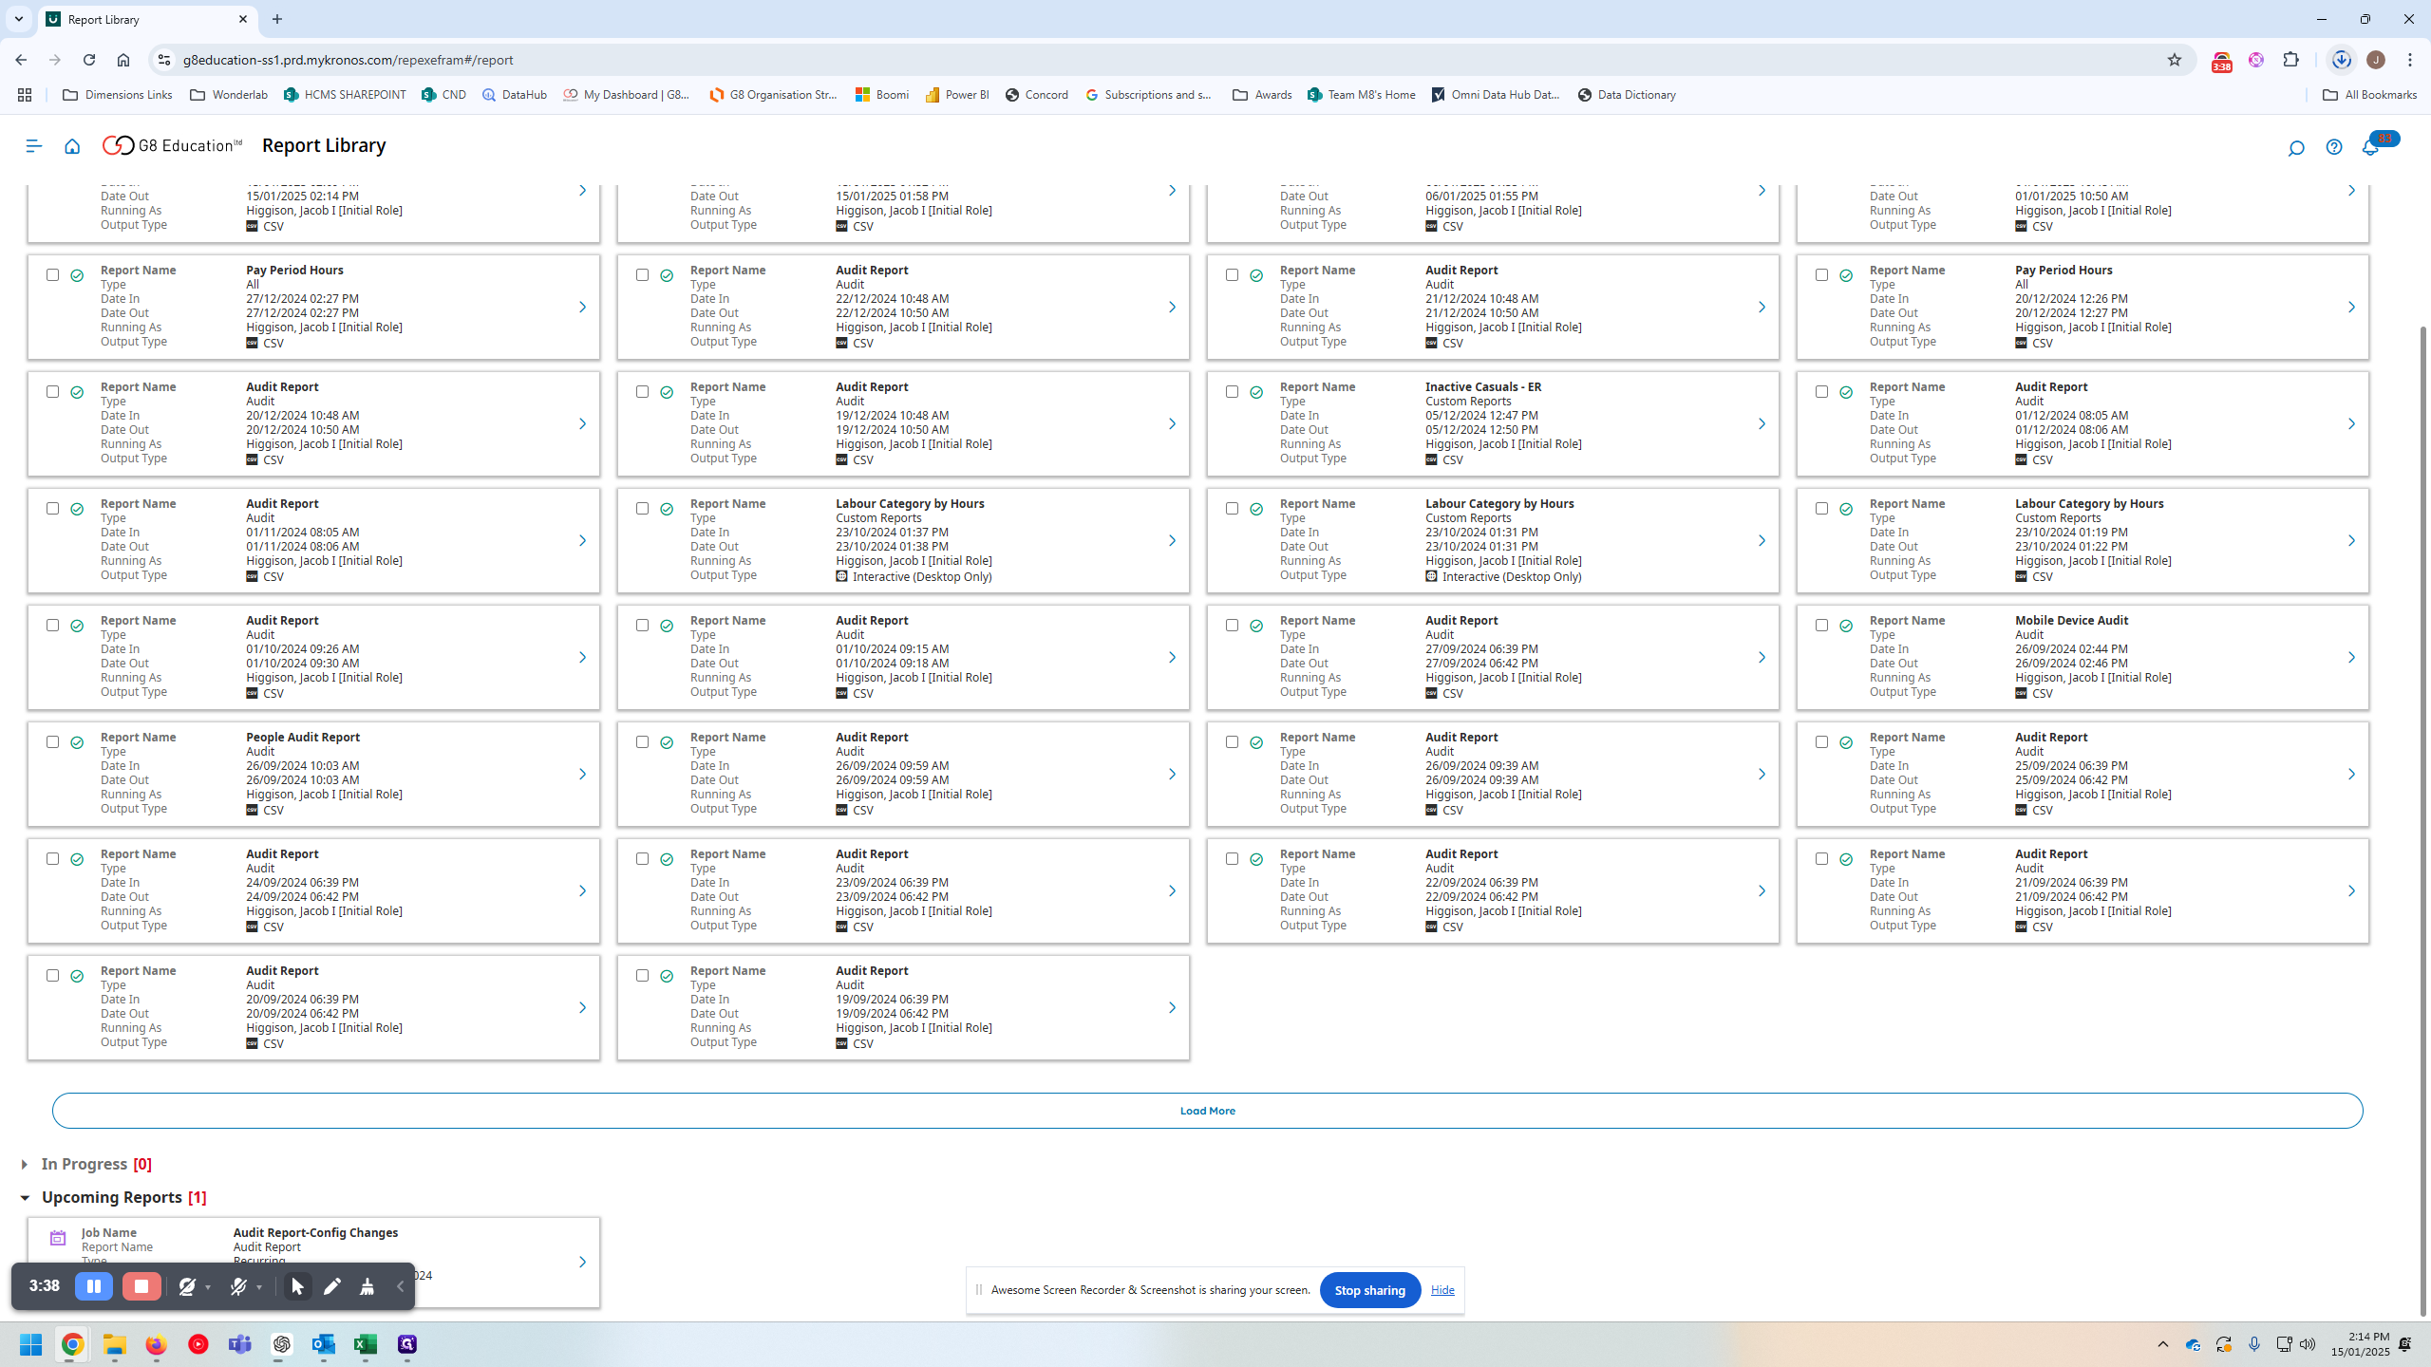Click the Load More button
The height and width of the screenshot is (1367, 2431).
coord(1207,1111)
